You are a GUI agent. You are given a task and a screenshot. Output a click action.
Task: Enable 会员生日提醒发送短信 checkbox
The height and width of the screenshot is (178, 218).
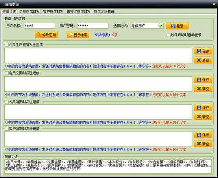[7, 45]
